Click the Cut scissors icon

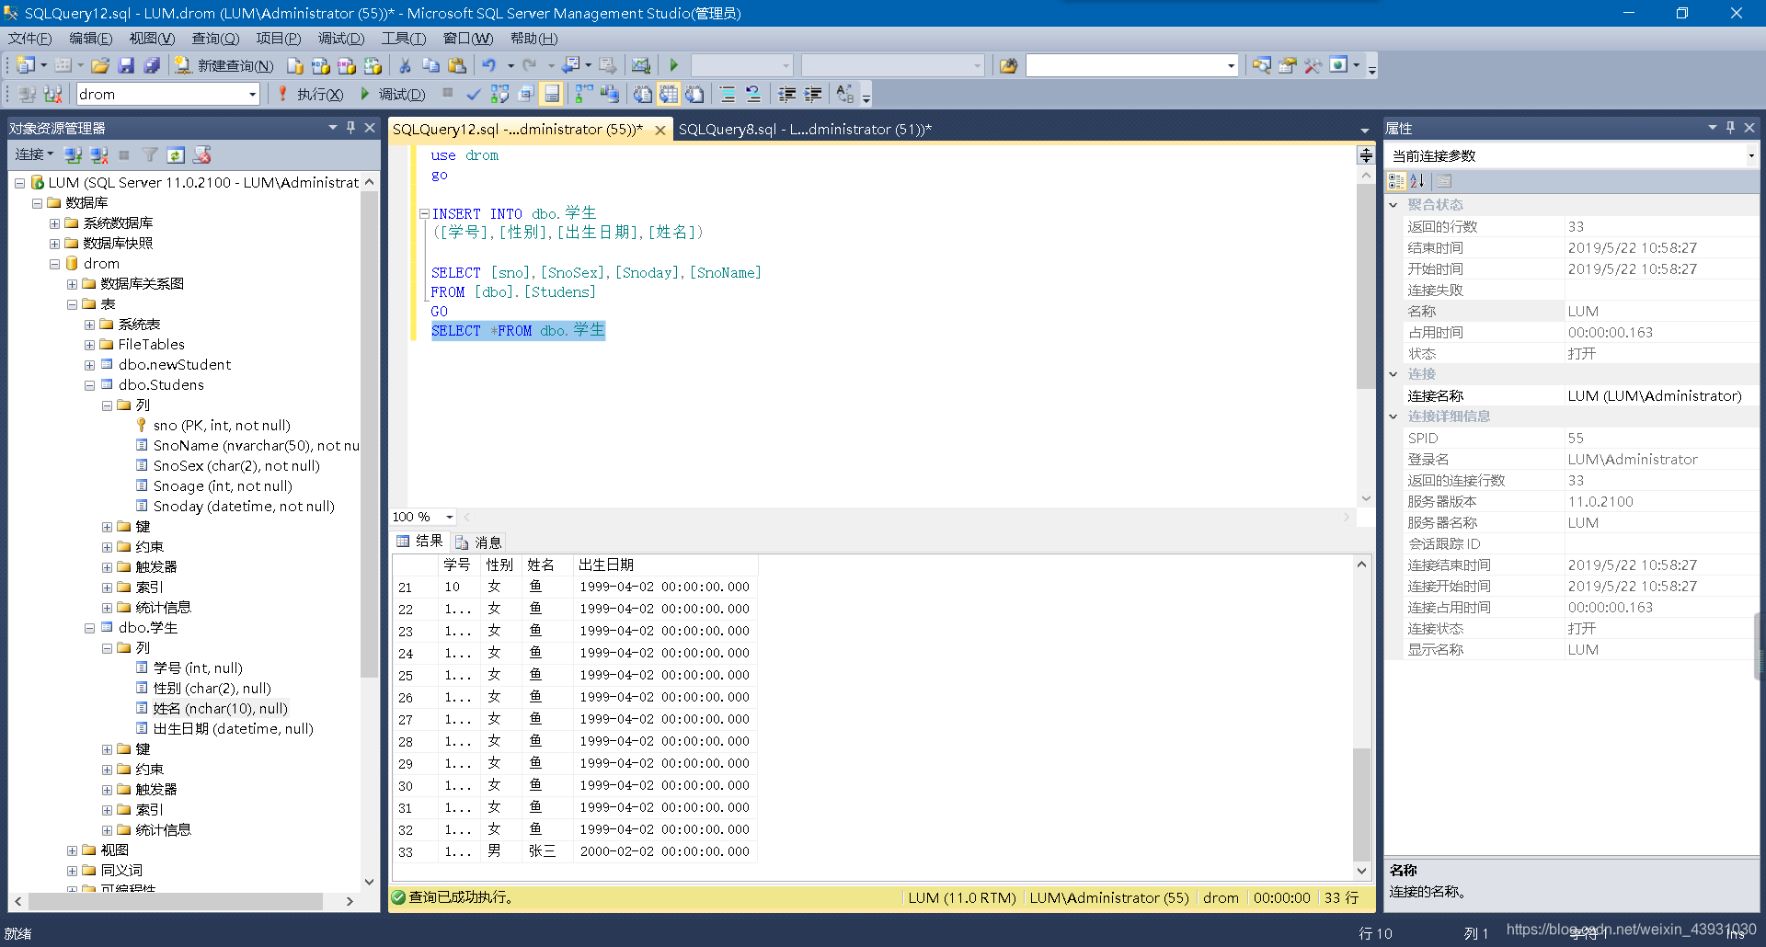click(404, 65)
